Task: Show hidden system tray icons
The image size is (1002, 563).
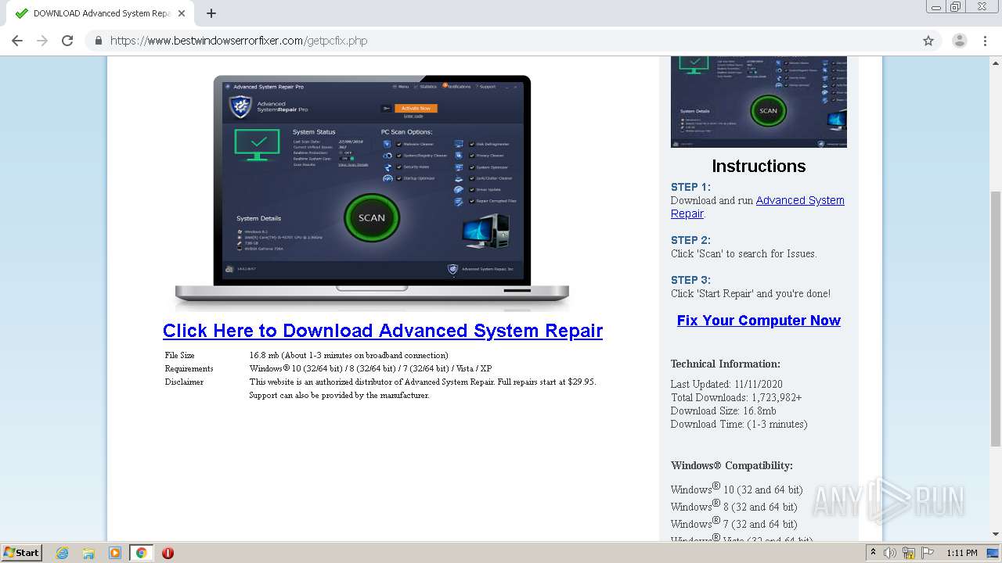Action: (x=874, y=553)
